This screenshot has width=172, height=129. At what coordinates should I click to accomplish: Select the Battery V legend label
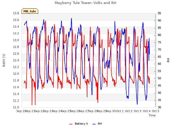pyautogui.click(x=81, y=124)
